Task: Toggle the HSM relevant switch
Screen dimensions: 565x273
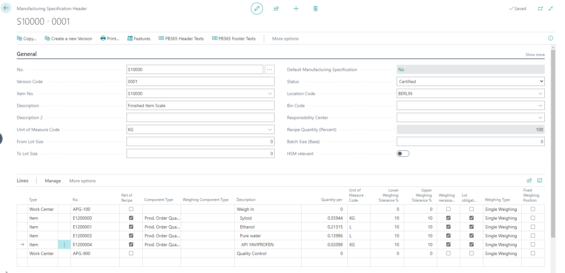Action: (403, 154)
